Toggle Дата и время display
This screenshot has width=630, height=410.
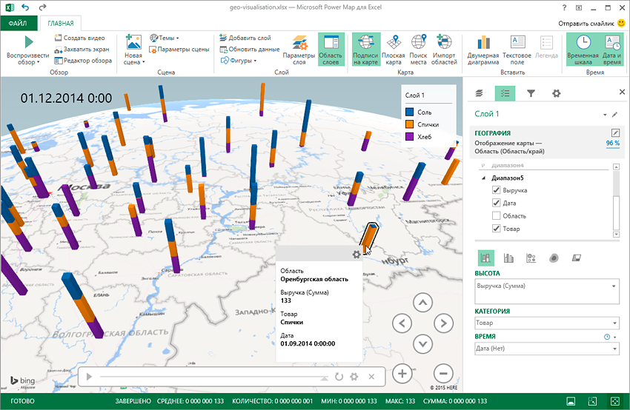612,50
